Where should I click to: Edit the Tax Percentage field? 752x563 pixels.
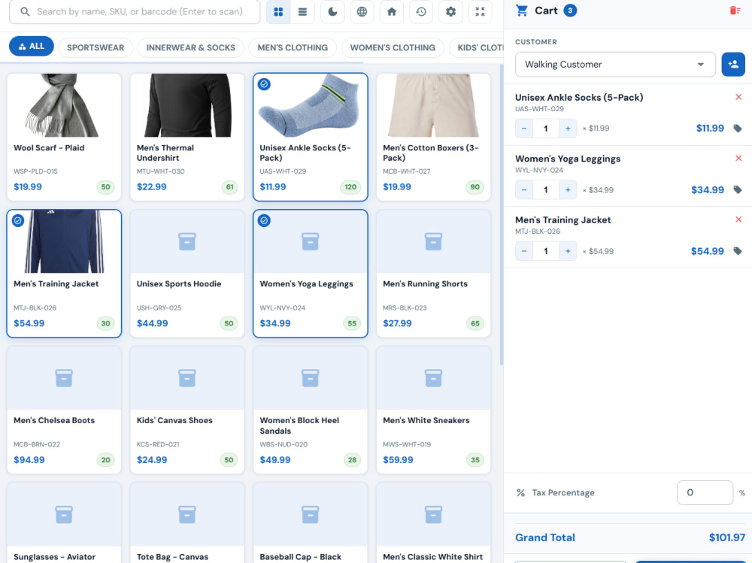(705, 492)
